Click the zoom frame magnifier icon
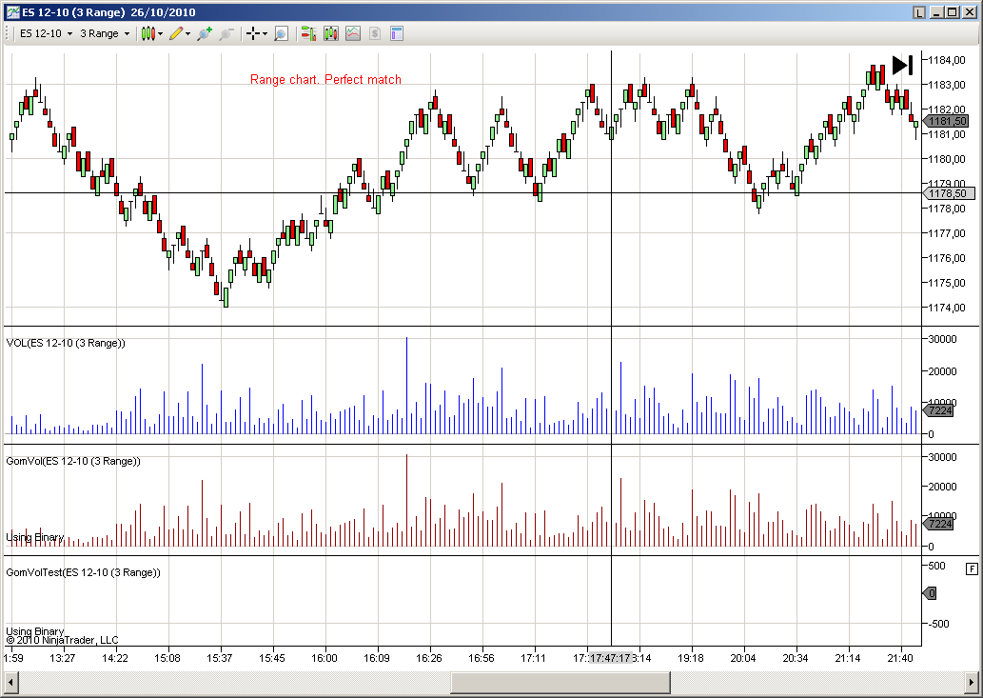Screen dimensions: 983x698 (x=281, y=34)
